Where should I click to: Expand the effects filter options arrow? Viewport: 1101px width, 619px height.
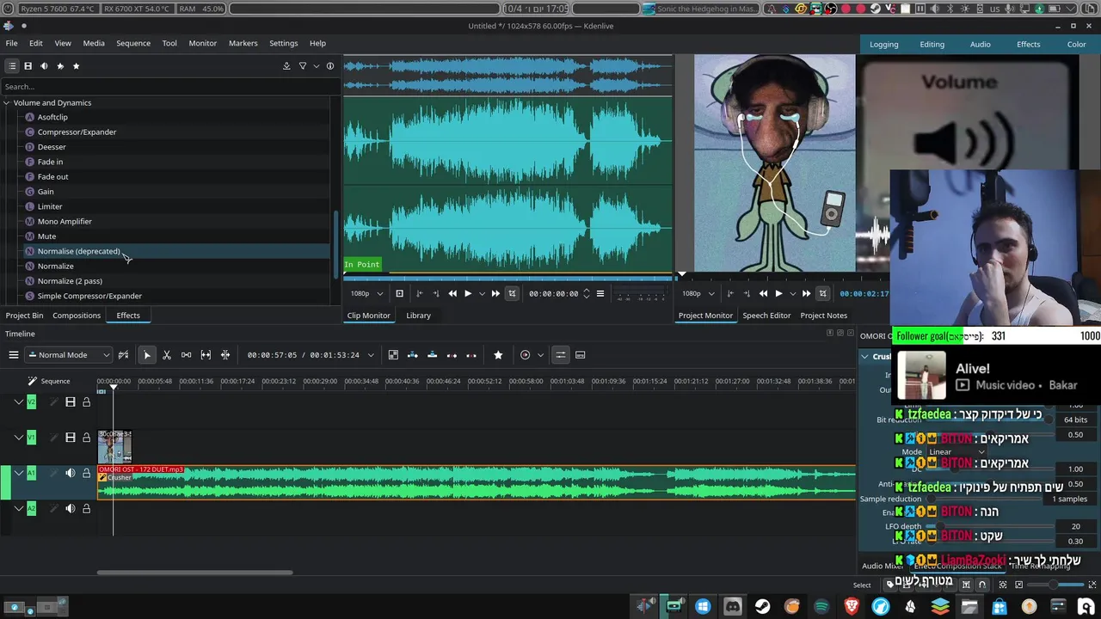pyautogui.click(x=317, y=66)
